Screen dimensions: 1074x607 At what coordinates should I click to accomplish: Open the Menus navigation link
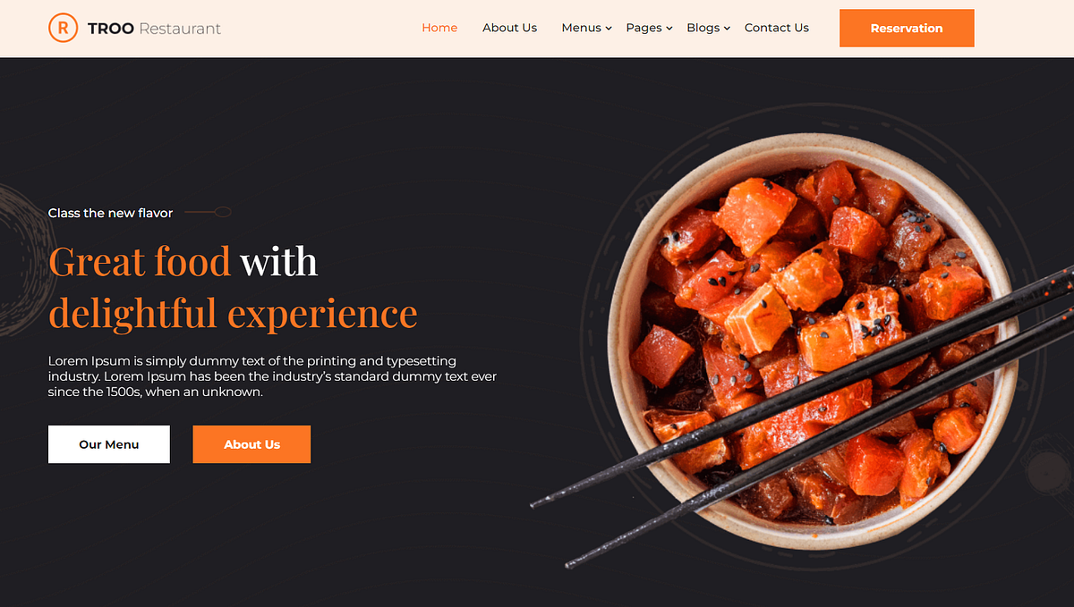(x=581, y=28)
